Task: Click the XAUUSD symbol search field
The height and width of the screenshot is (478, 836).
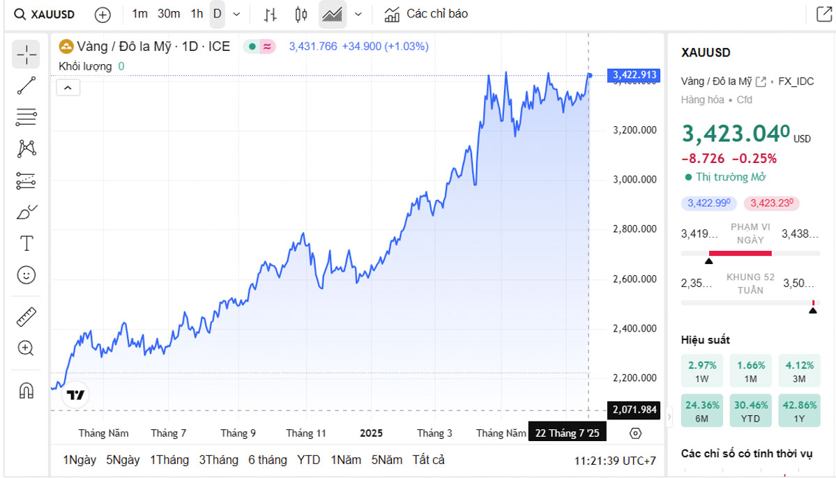Action: point(46,14)
